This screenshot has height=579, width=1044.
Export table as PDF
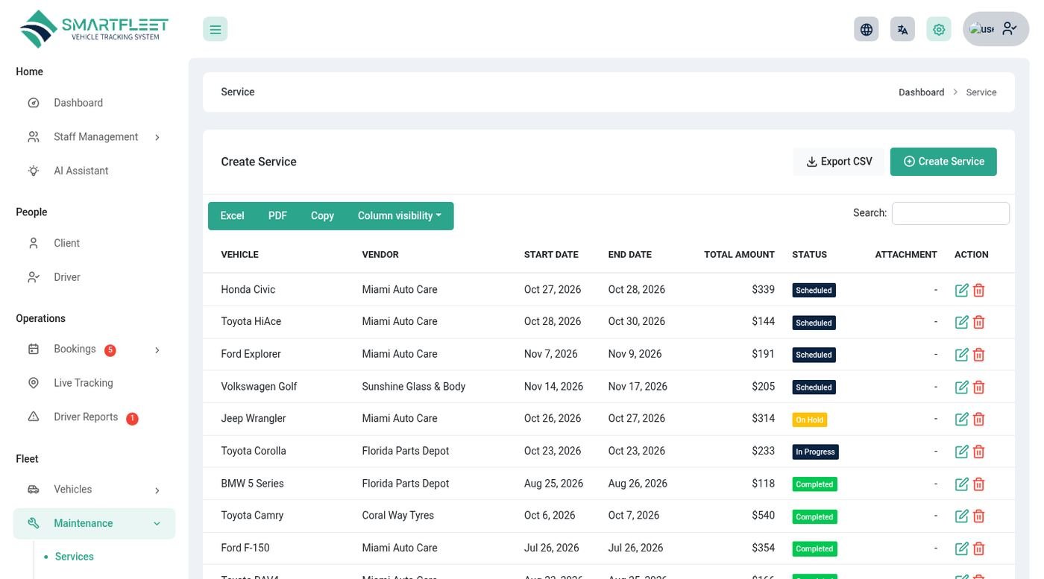[277, 216]
